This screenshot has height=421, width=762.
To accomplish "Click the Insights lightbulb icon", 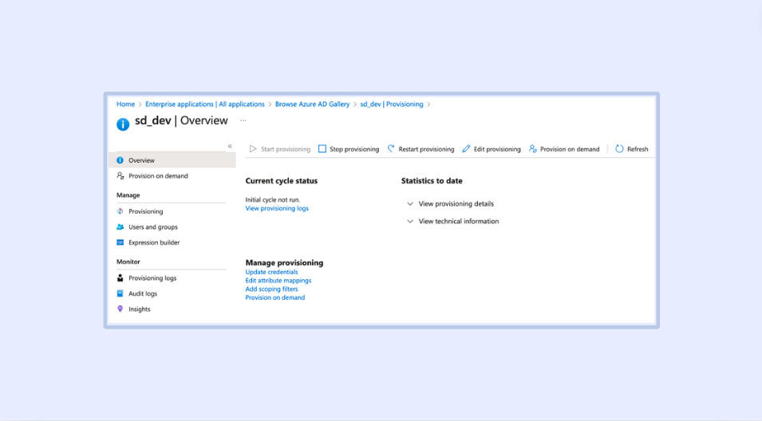I will 120,309.
